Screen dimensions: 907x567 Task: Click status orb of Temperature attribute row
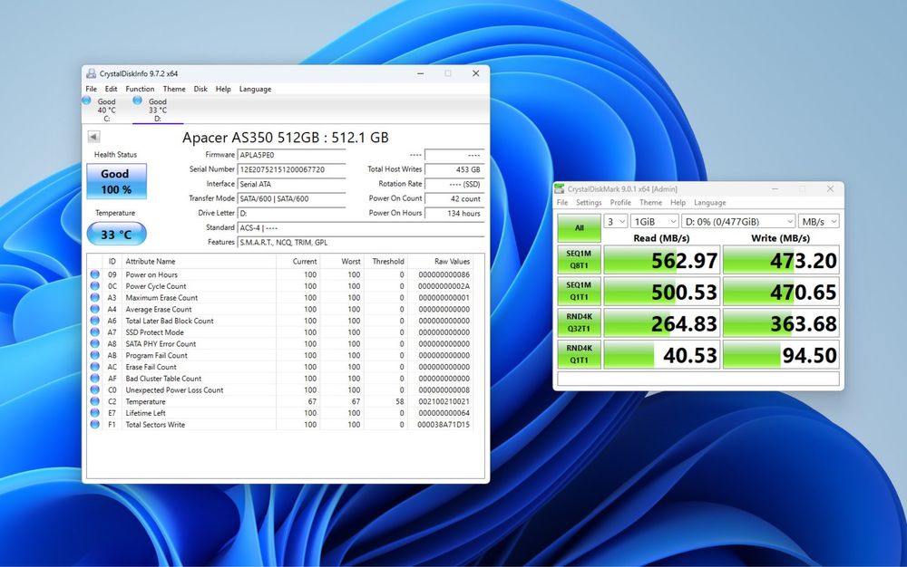coord(95,401)
